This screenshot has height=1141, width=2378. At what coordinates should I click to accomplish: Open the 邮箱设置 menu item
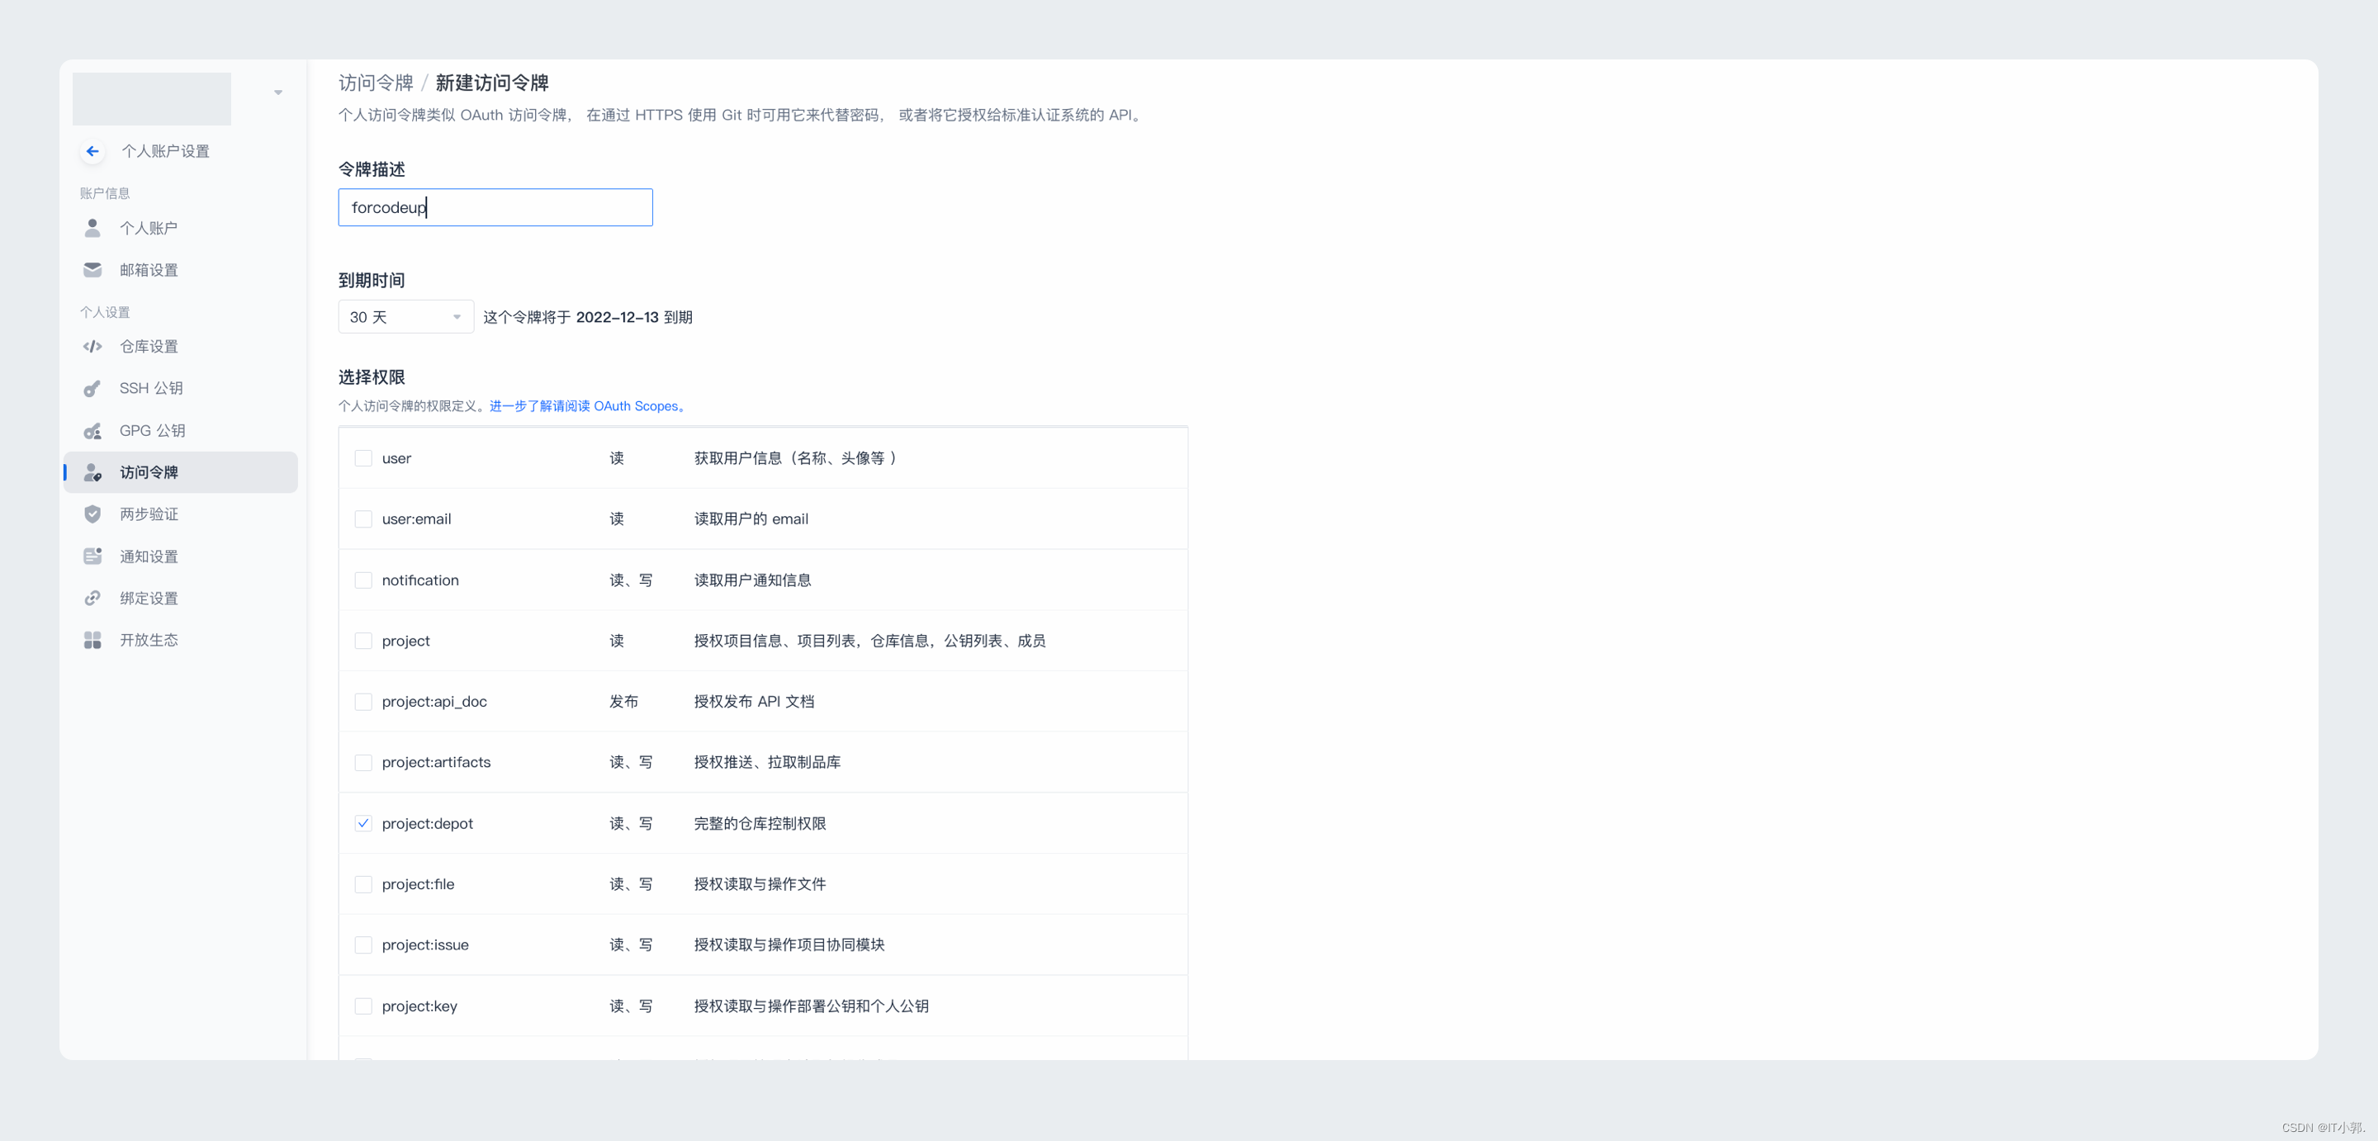(181, 269)
